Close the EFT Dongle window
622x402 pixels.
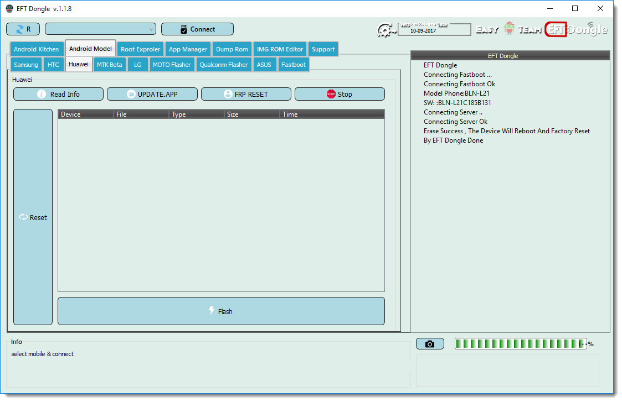coord(600,8)
